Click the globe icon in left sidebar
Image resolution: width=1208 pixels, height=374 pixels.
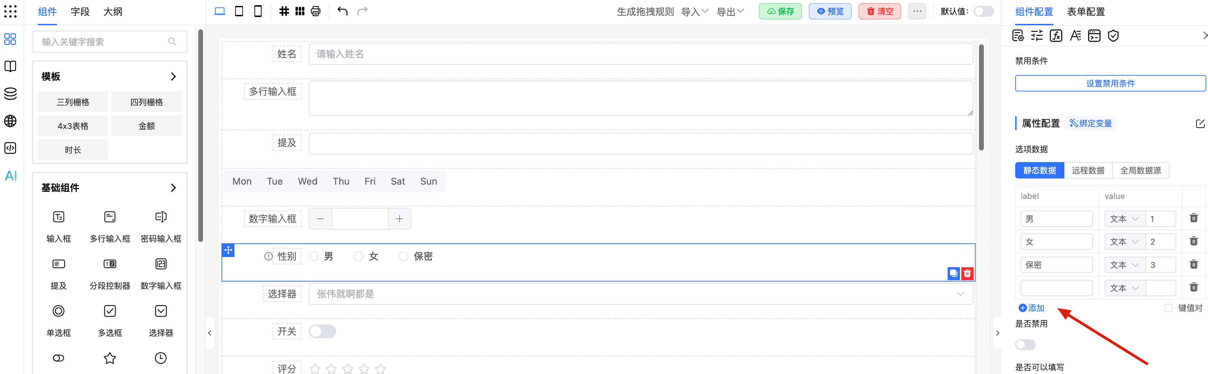coord(10,121)
